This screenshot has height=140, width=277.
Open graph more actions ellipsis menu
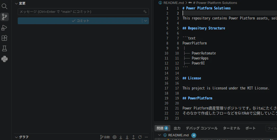coord(146,137)
